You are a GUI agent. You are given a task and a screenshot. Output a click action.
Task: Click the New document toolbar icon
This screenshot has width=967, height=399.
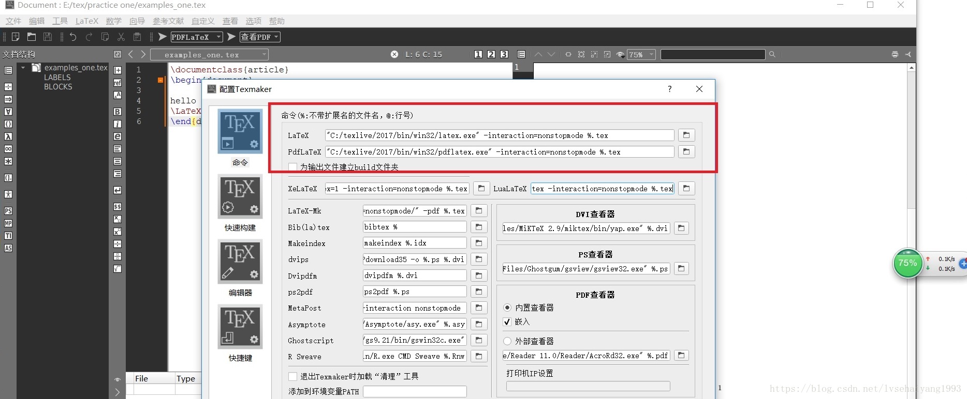[x=16, y=37]
